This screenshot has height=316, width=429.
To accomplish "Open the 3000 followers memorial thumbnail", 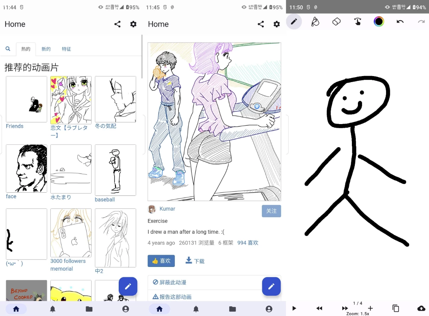I will [x=71, y=233].
